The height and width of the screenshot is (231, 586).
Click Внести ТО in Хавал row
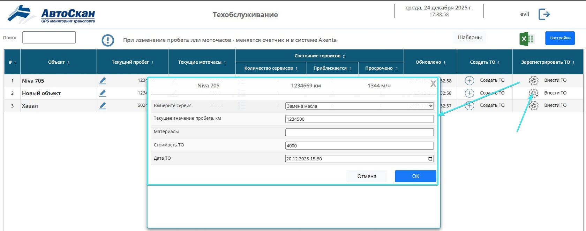(555, 105)
